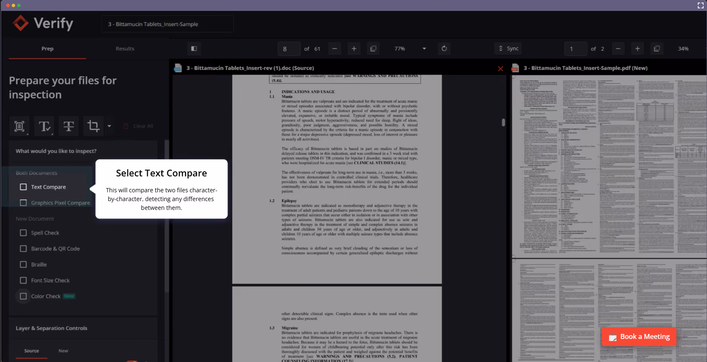Screen dimensions: 707x362
Task: Select the crop tool icon
Action: pos(93,126)
